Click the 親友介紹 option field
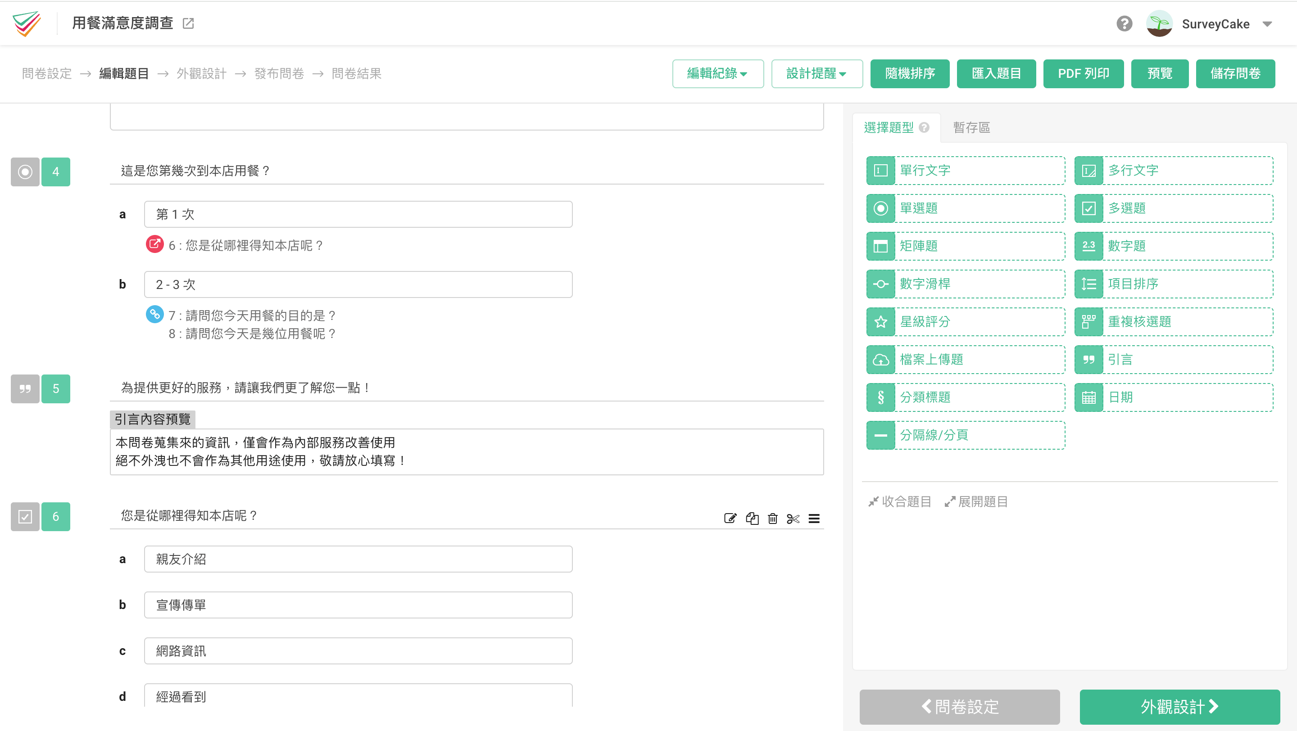Image resolution: width=1297 pixels, height=731 pixels. [x=358, y=560]
